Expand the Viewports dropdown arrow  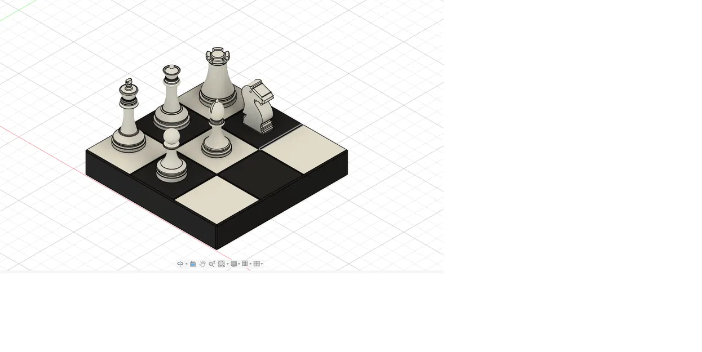point(262,264)
